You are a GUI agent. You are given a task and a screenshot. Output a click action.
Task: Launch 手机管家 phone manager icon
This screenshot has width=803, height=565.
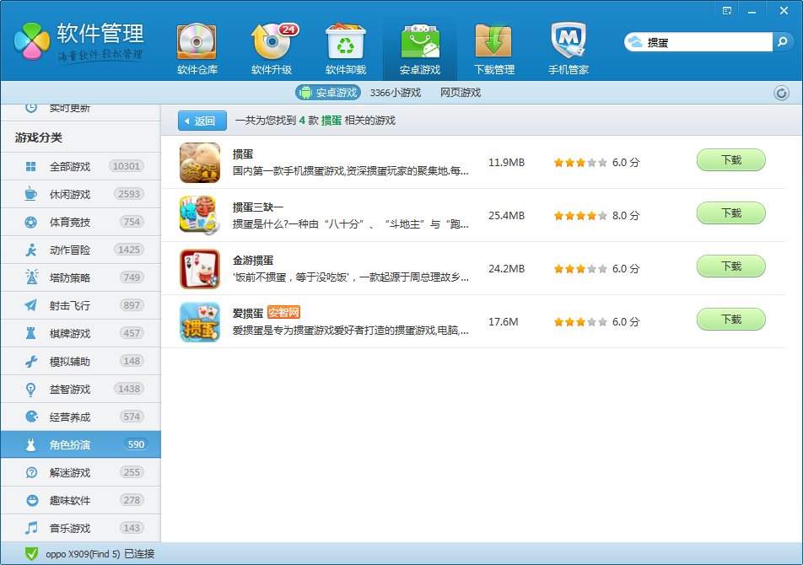point(568,42)
